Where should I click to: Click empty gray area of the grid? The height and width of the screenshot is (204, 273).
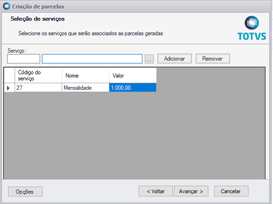point(174,135)
